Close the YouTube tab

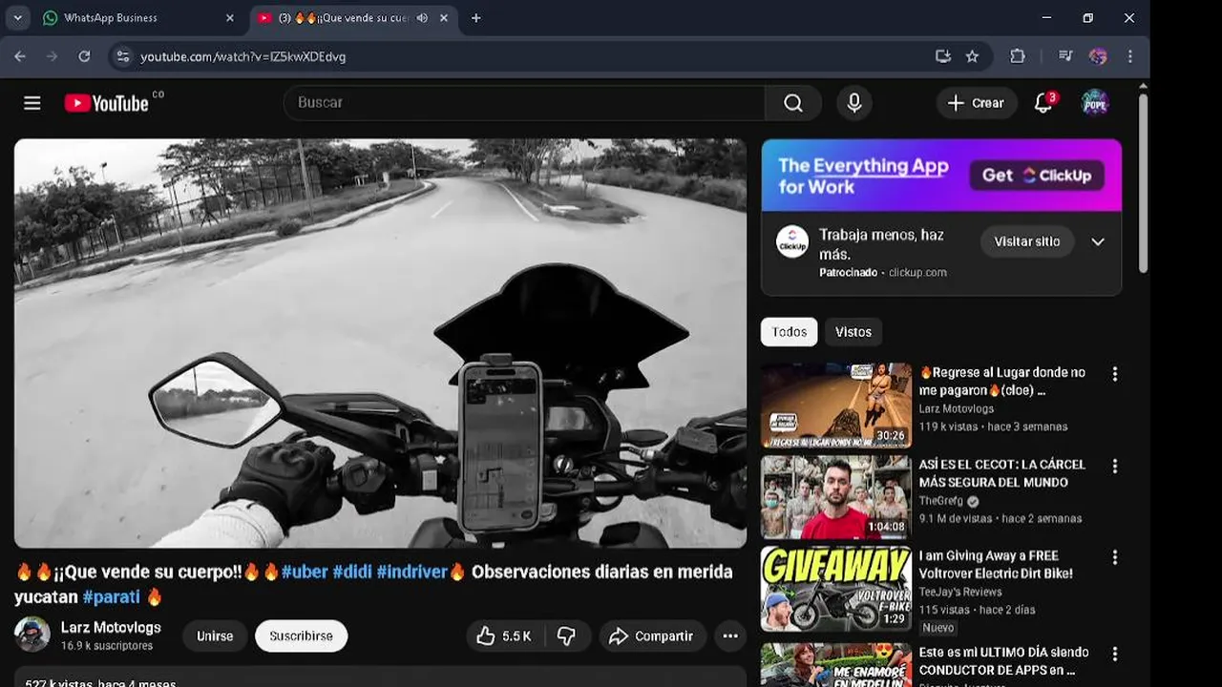click(x=444, y=18)
